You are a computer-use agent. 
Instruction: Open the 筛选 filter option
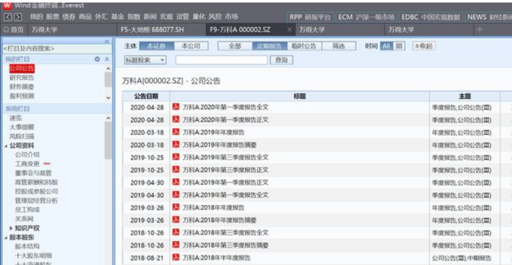pos(339,46)
